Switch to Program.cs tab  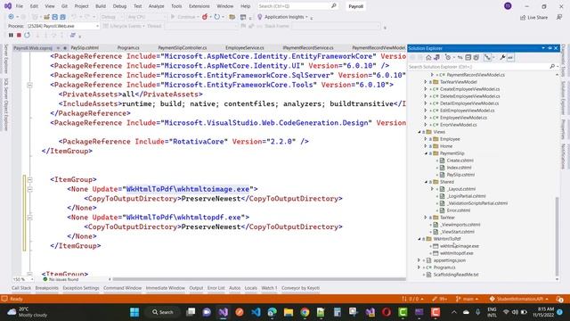coord(128,47)
